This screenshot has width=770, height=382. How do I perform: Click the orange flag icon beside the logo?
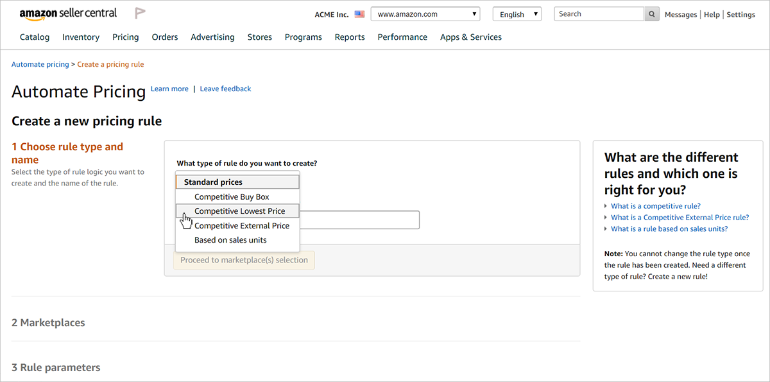(x=140, y=12)
